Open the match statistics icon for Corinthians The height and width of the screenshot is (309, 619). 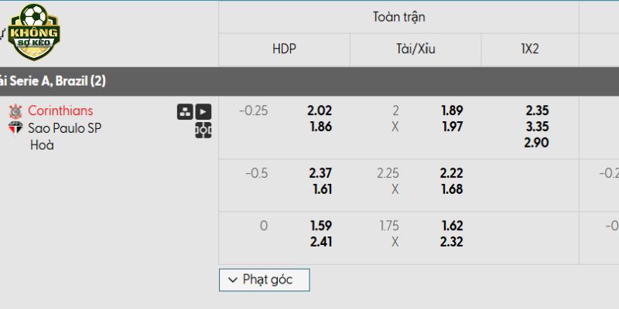click(184, 111)
